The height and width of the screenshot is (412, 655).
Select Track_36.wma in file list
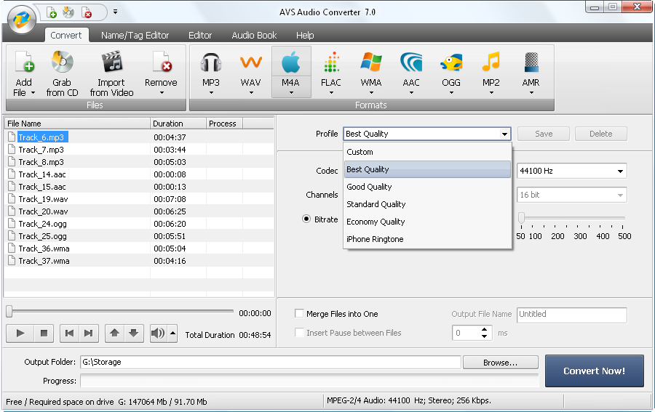tap(44, 249)
